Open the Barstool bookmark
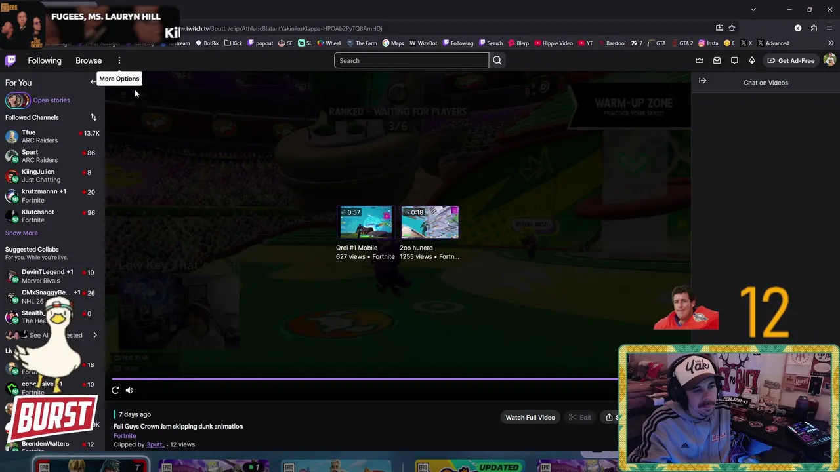840x472 pixels. (611, 43)
